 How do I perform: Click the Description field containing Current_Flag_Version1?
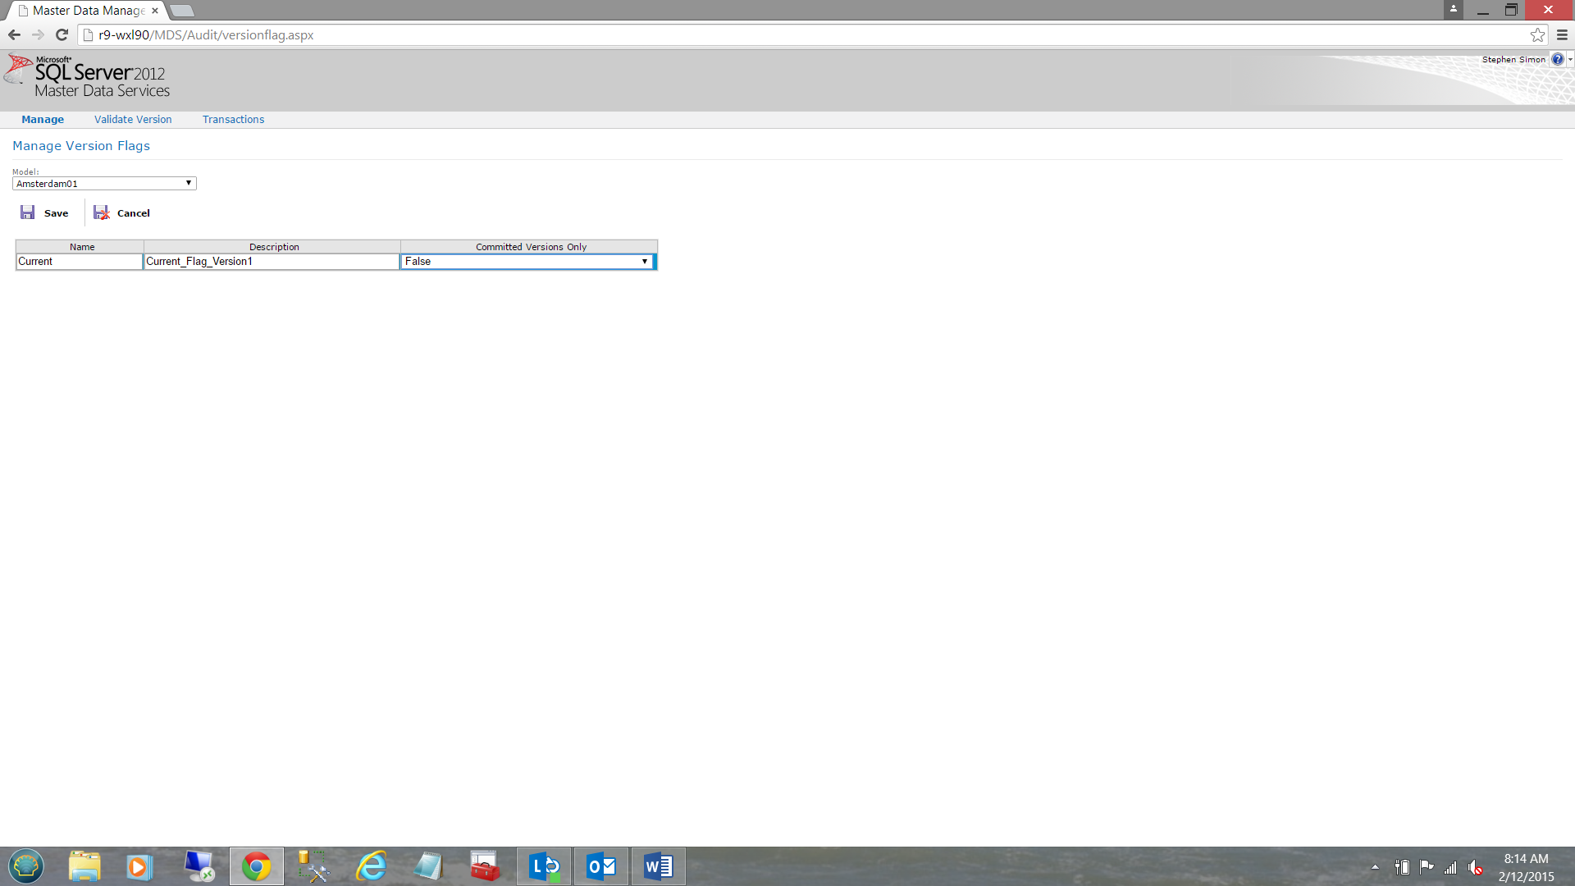271,262
